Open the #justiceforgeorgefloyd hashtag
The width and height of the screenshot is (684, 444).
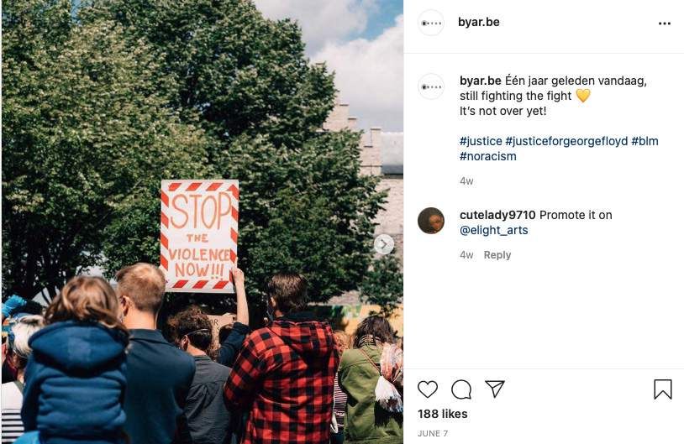tap(566, 141)
